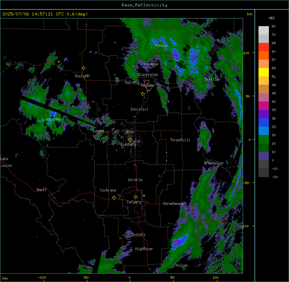Pick the bright yellow swatch below 54 dBZ

[264, 72]
